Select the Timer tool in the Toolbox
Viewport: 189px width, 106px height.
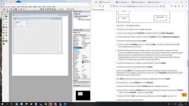point(4,33)
